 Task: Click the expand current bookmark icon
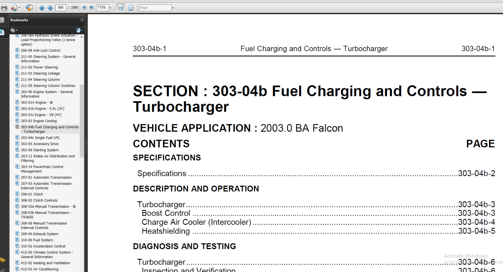pyautogui.click(x=79, y=30)
